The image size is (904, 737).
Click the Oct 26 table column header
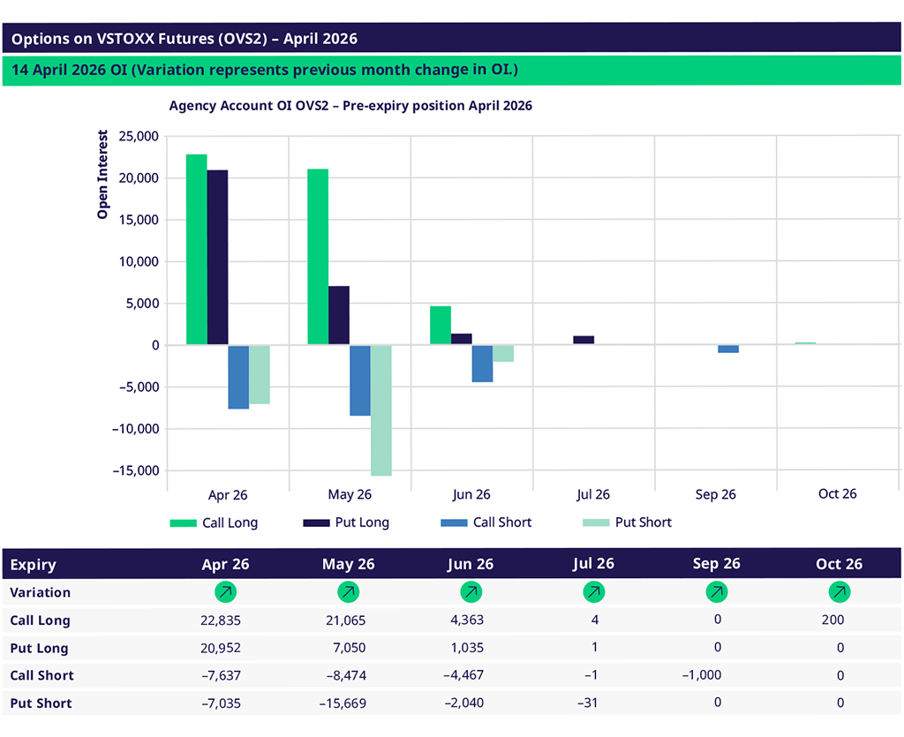click(839, 564)
